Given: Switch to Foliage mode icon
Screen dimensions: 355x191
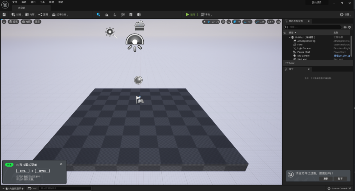Looking at the screenshot, I should click(x=115, y=14).
